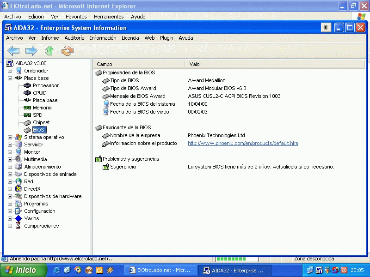Expand the Ordenador tree node
Screen dimensions: 370x277
coord(10,71)
